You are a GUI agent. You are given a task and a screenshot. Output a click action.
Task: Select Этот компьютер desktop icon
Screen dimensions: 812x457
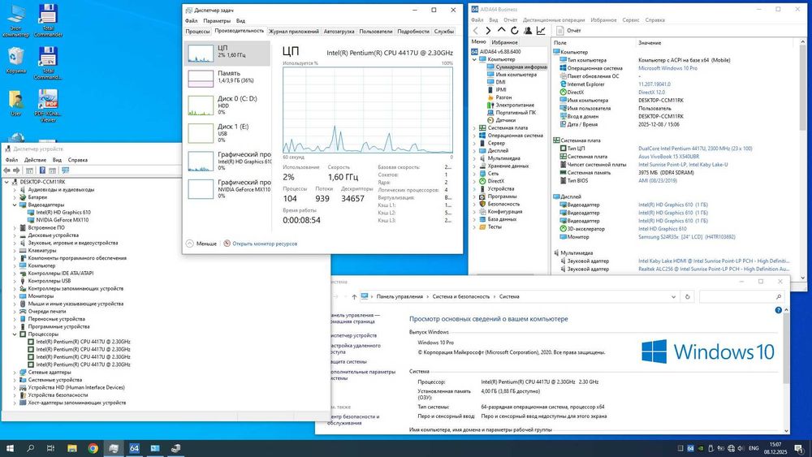(x=16, y=21)
